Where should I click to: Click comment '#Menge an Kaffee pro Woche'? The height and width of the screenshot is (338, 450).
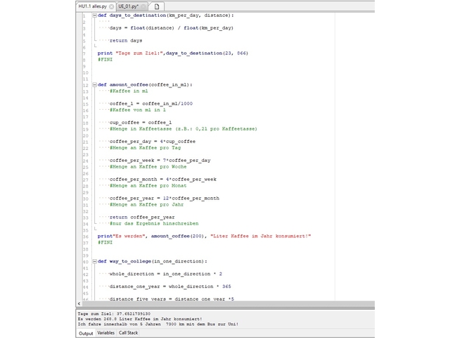148,167
